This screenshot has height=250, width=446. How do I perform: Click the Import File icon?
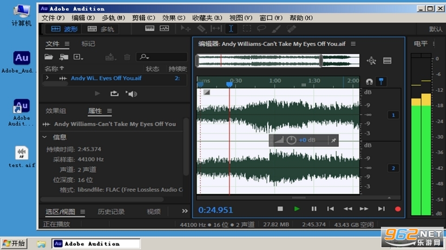[x=64, y=57]
